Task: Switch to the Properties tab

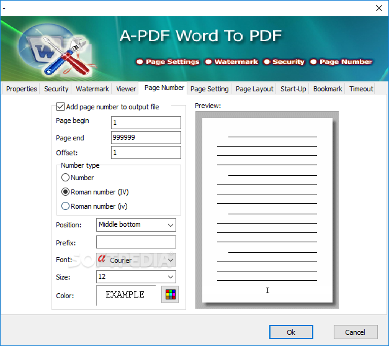Action: point(21,89)
